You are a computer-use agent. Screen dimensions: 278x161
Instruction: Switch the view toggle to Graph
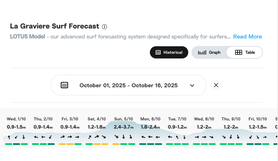(x=209, y=52)
